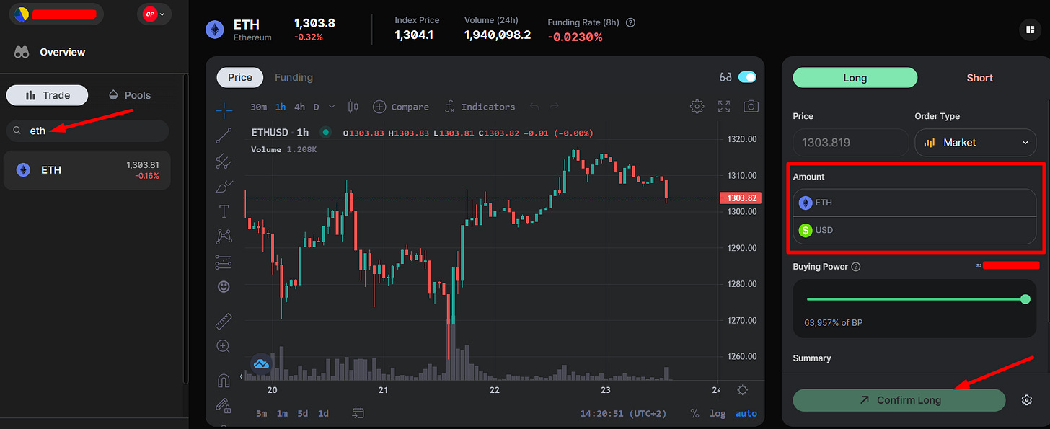Open the Market order type dropdown

click(x=975, y=142)
